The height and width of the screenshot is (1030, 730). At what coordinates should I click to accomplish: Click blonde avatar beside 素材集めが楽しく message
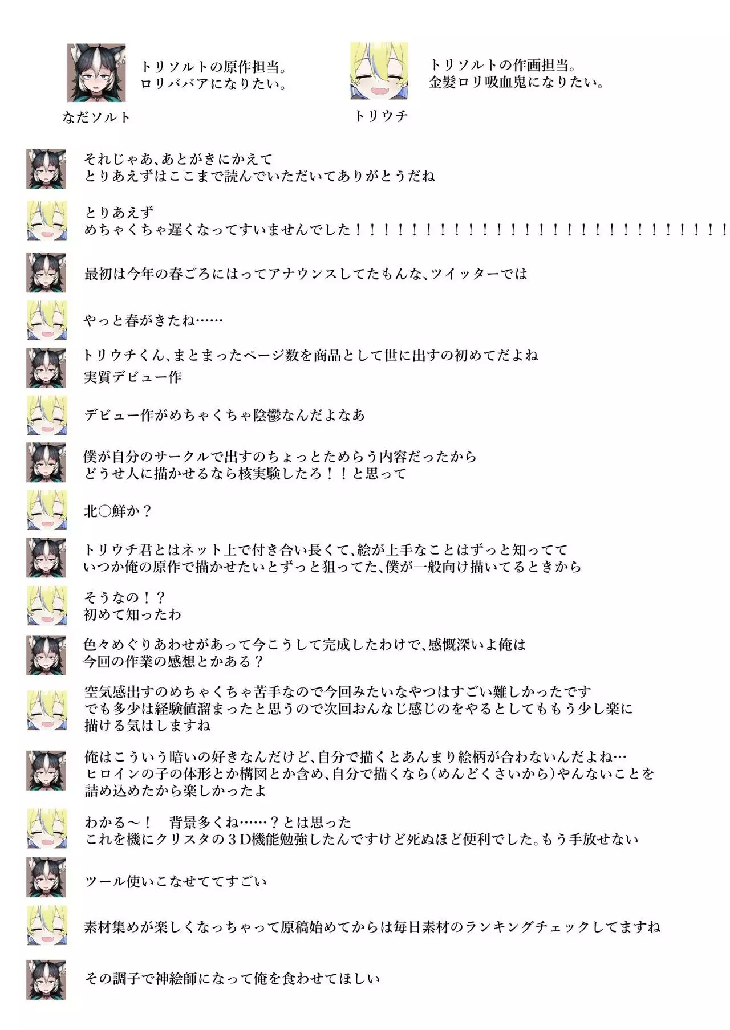pyautogui.click(x=47, y=925)
